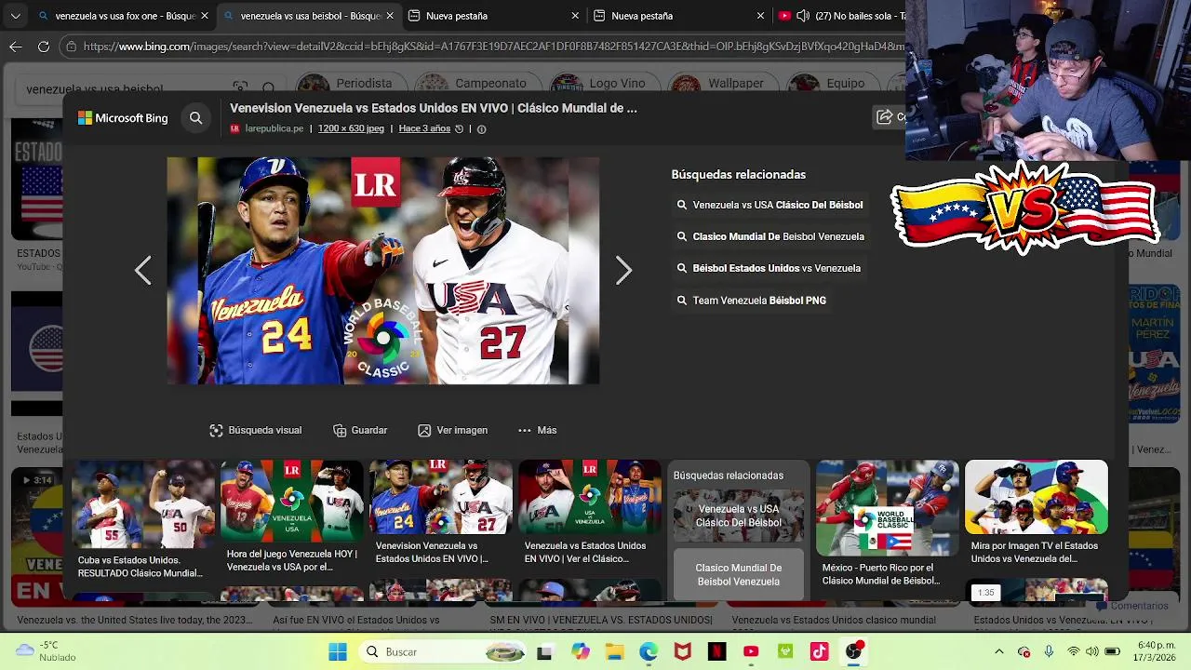
Task: Open the McAfee taskbar icon
Action: coord(683,651)
